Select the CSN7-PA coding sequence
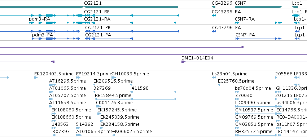 pyautogui.click(x=258, y=39)
